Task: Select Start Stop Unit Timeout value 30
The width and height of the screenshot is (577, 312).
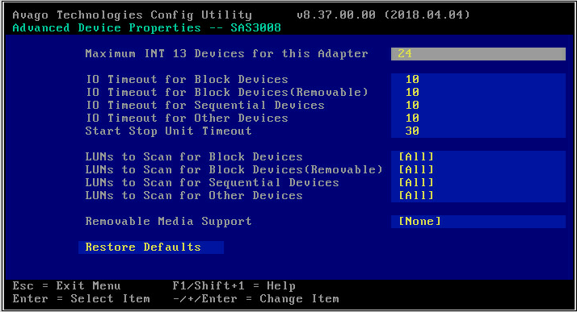Action: pyautogui.click(x=478, y=131)
